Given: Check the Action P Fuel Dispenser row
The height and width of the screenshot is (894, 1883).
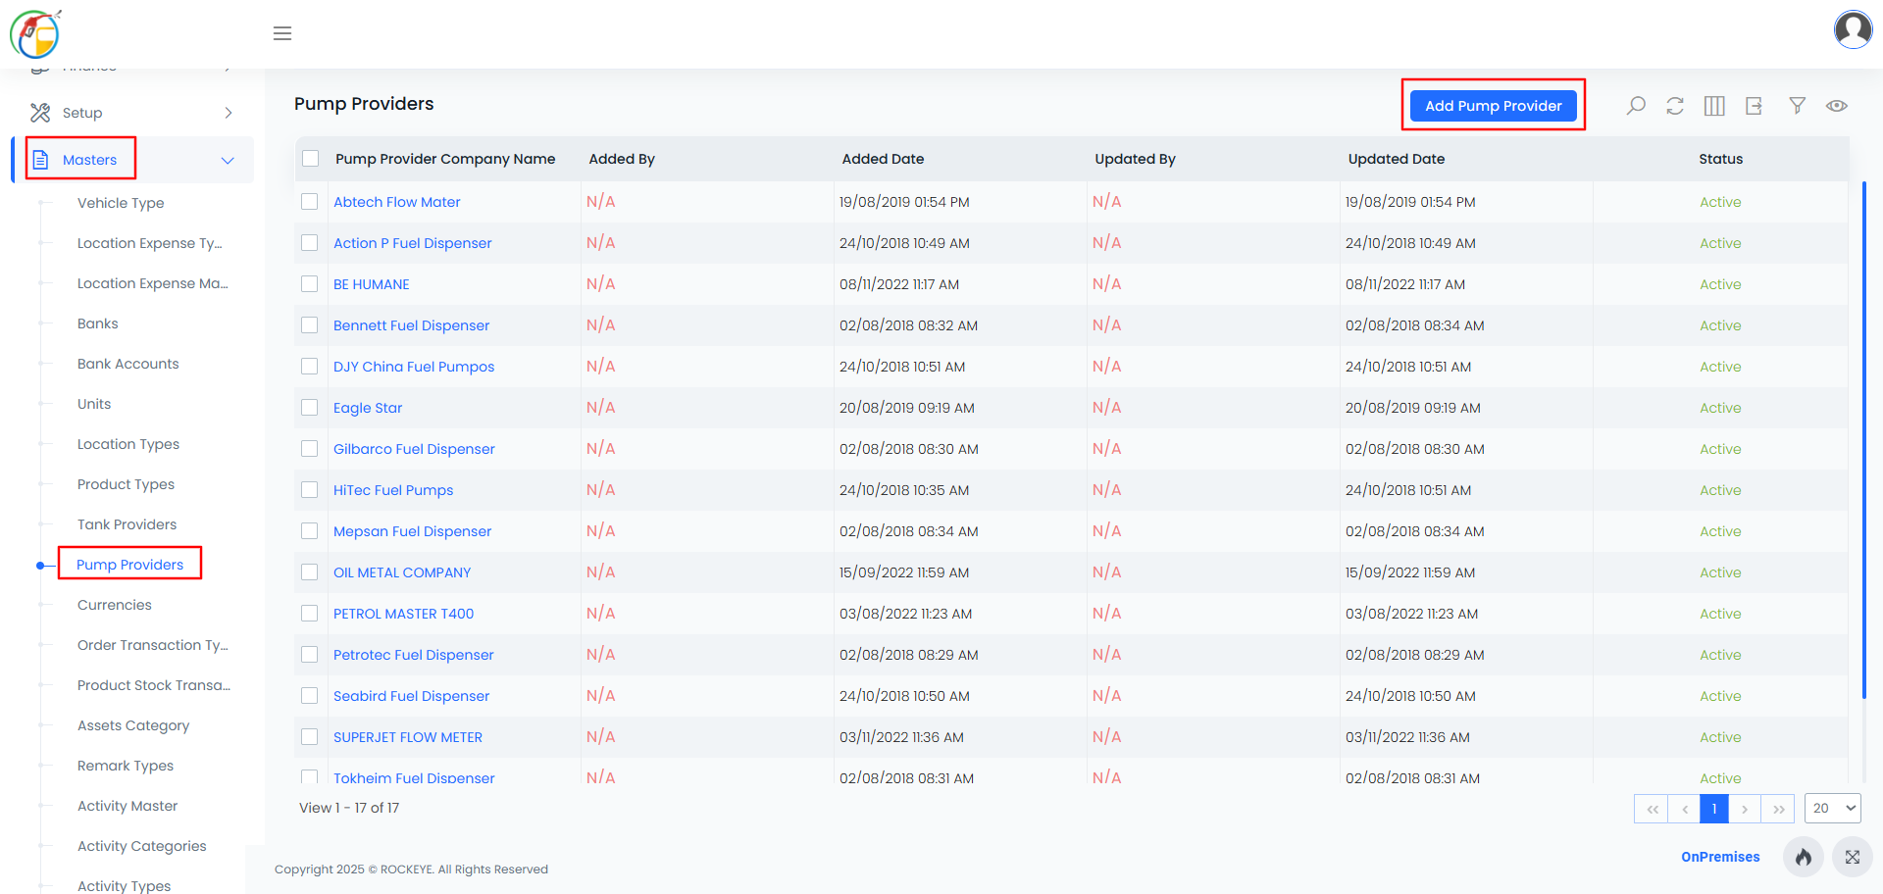Looking at the screenshot, I should click(310, 243).
